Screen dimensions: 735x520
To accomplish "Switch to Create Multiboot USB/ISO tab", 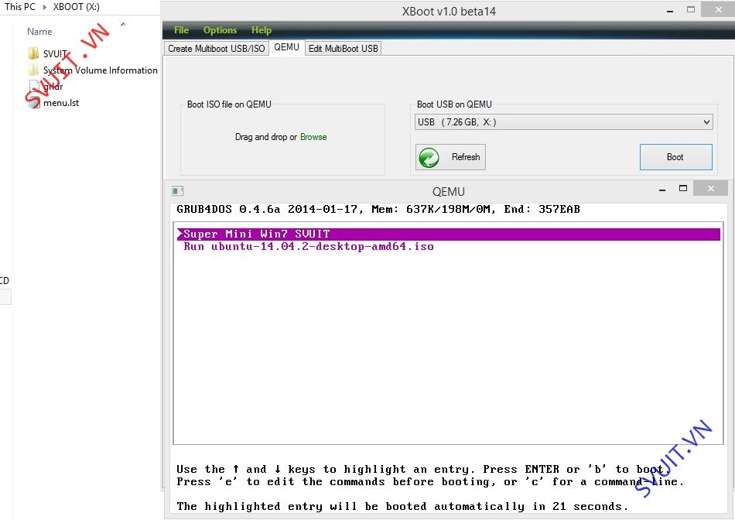I will [x=216, y=48].
